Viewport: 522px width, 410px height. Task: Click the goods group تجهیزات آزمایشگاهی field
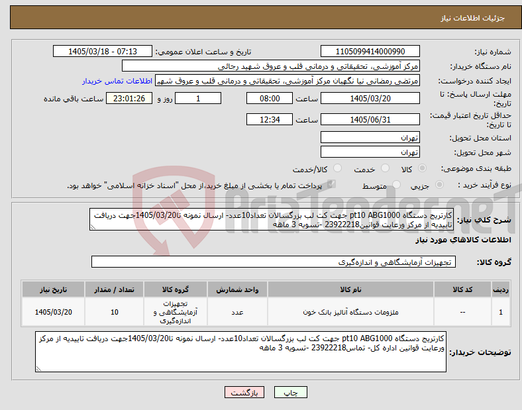274,262
